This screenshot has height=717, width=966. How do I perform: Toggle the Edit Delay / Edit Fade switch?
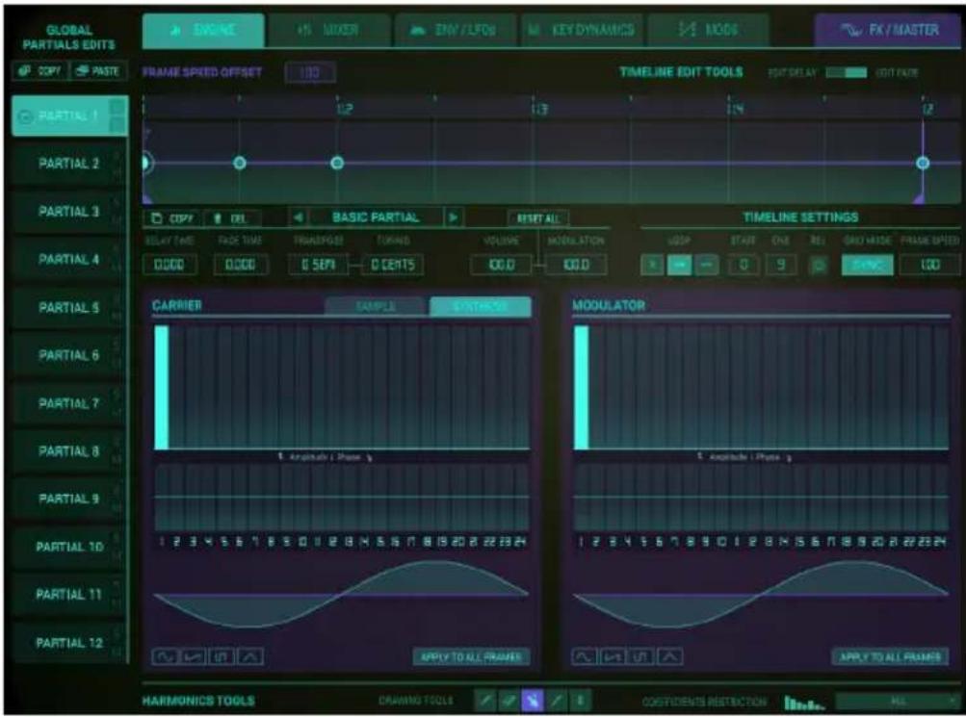846,72
